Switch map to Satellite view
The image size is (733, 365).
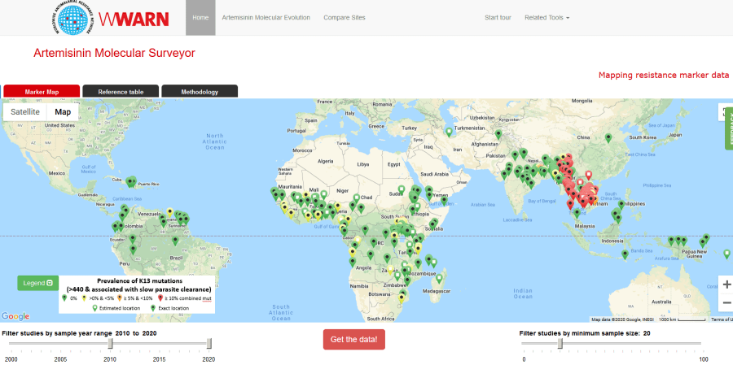[x=25, y=111]
